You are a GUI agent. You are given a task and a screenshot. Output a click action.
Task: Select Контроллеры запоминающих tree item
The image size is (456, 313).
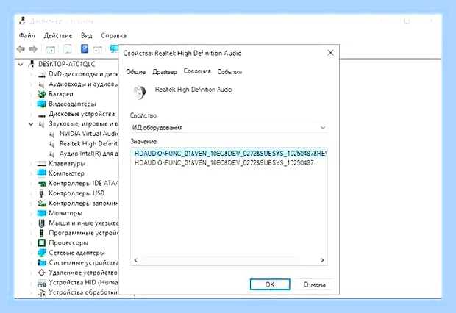(83, 203)
